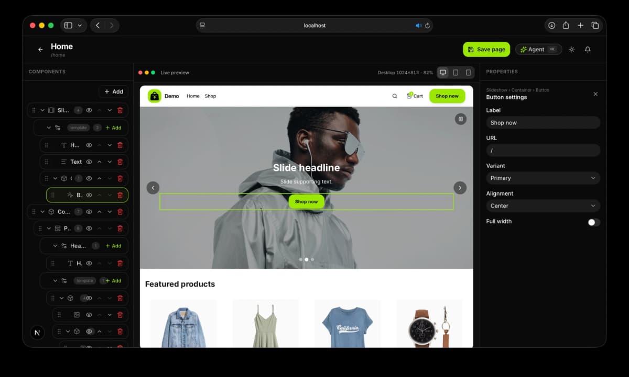Collapse the Hea... slot chevron

point(55,246)
